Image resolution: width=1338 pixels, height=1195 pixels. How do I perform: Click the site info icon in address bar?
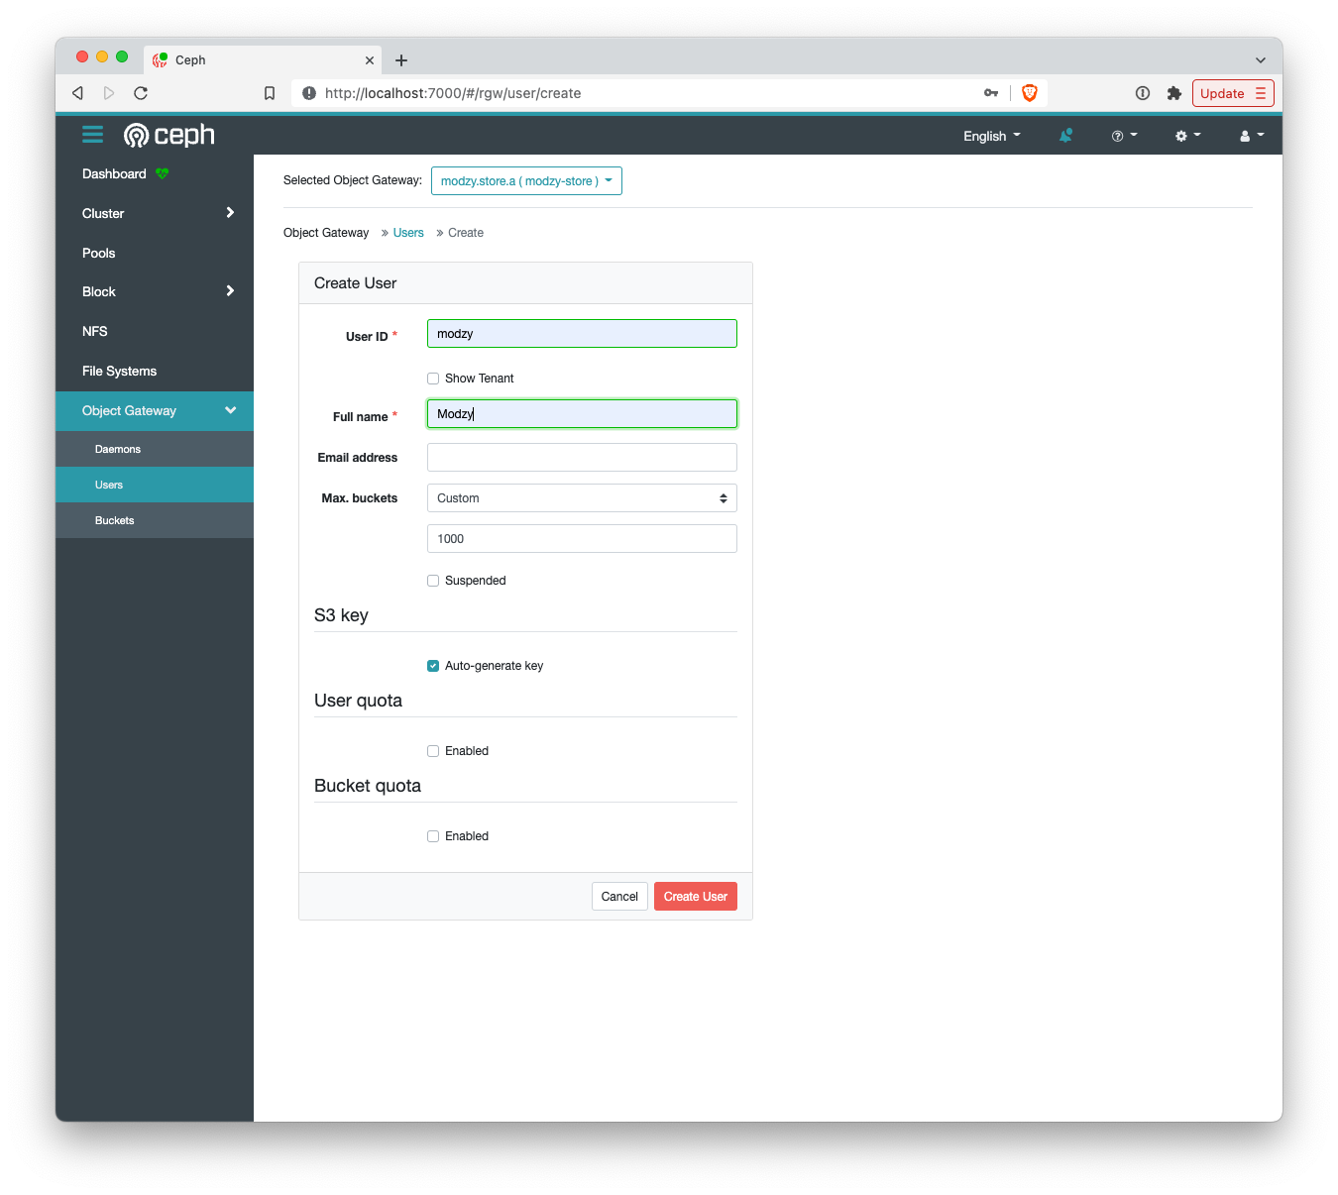[309, 93]
